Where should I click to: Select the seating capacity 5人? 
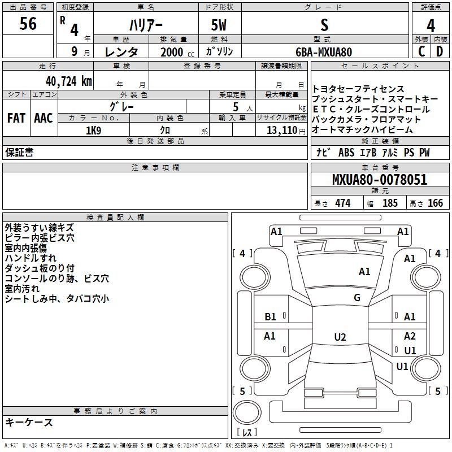(243, 107)
